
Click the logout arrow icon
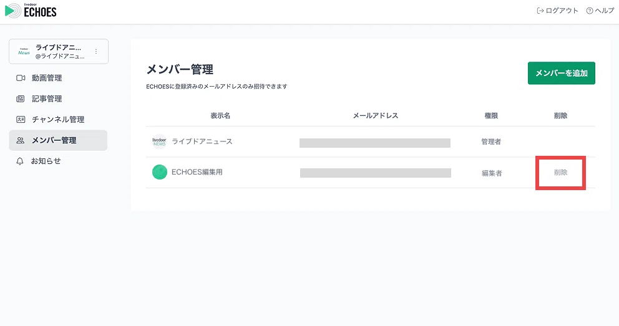coord(540,11)
